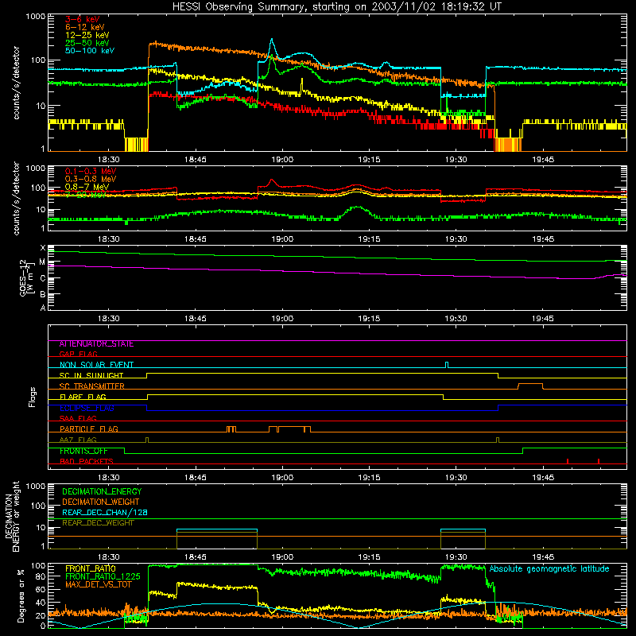Click the SAA_FLAG label
This screenshot has width=636, height=636.
click(78, 418)
